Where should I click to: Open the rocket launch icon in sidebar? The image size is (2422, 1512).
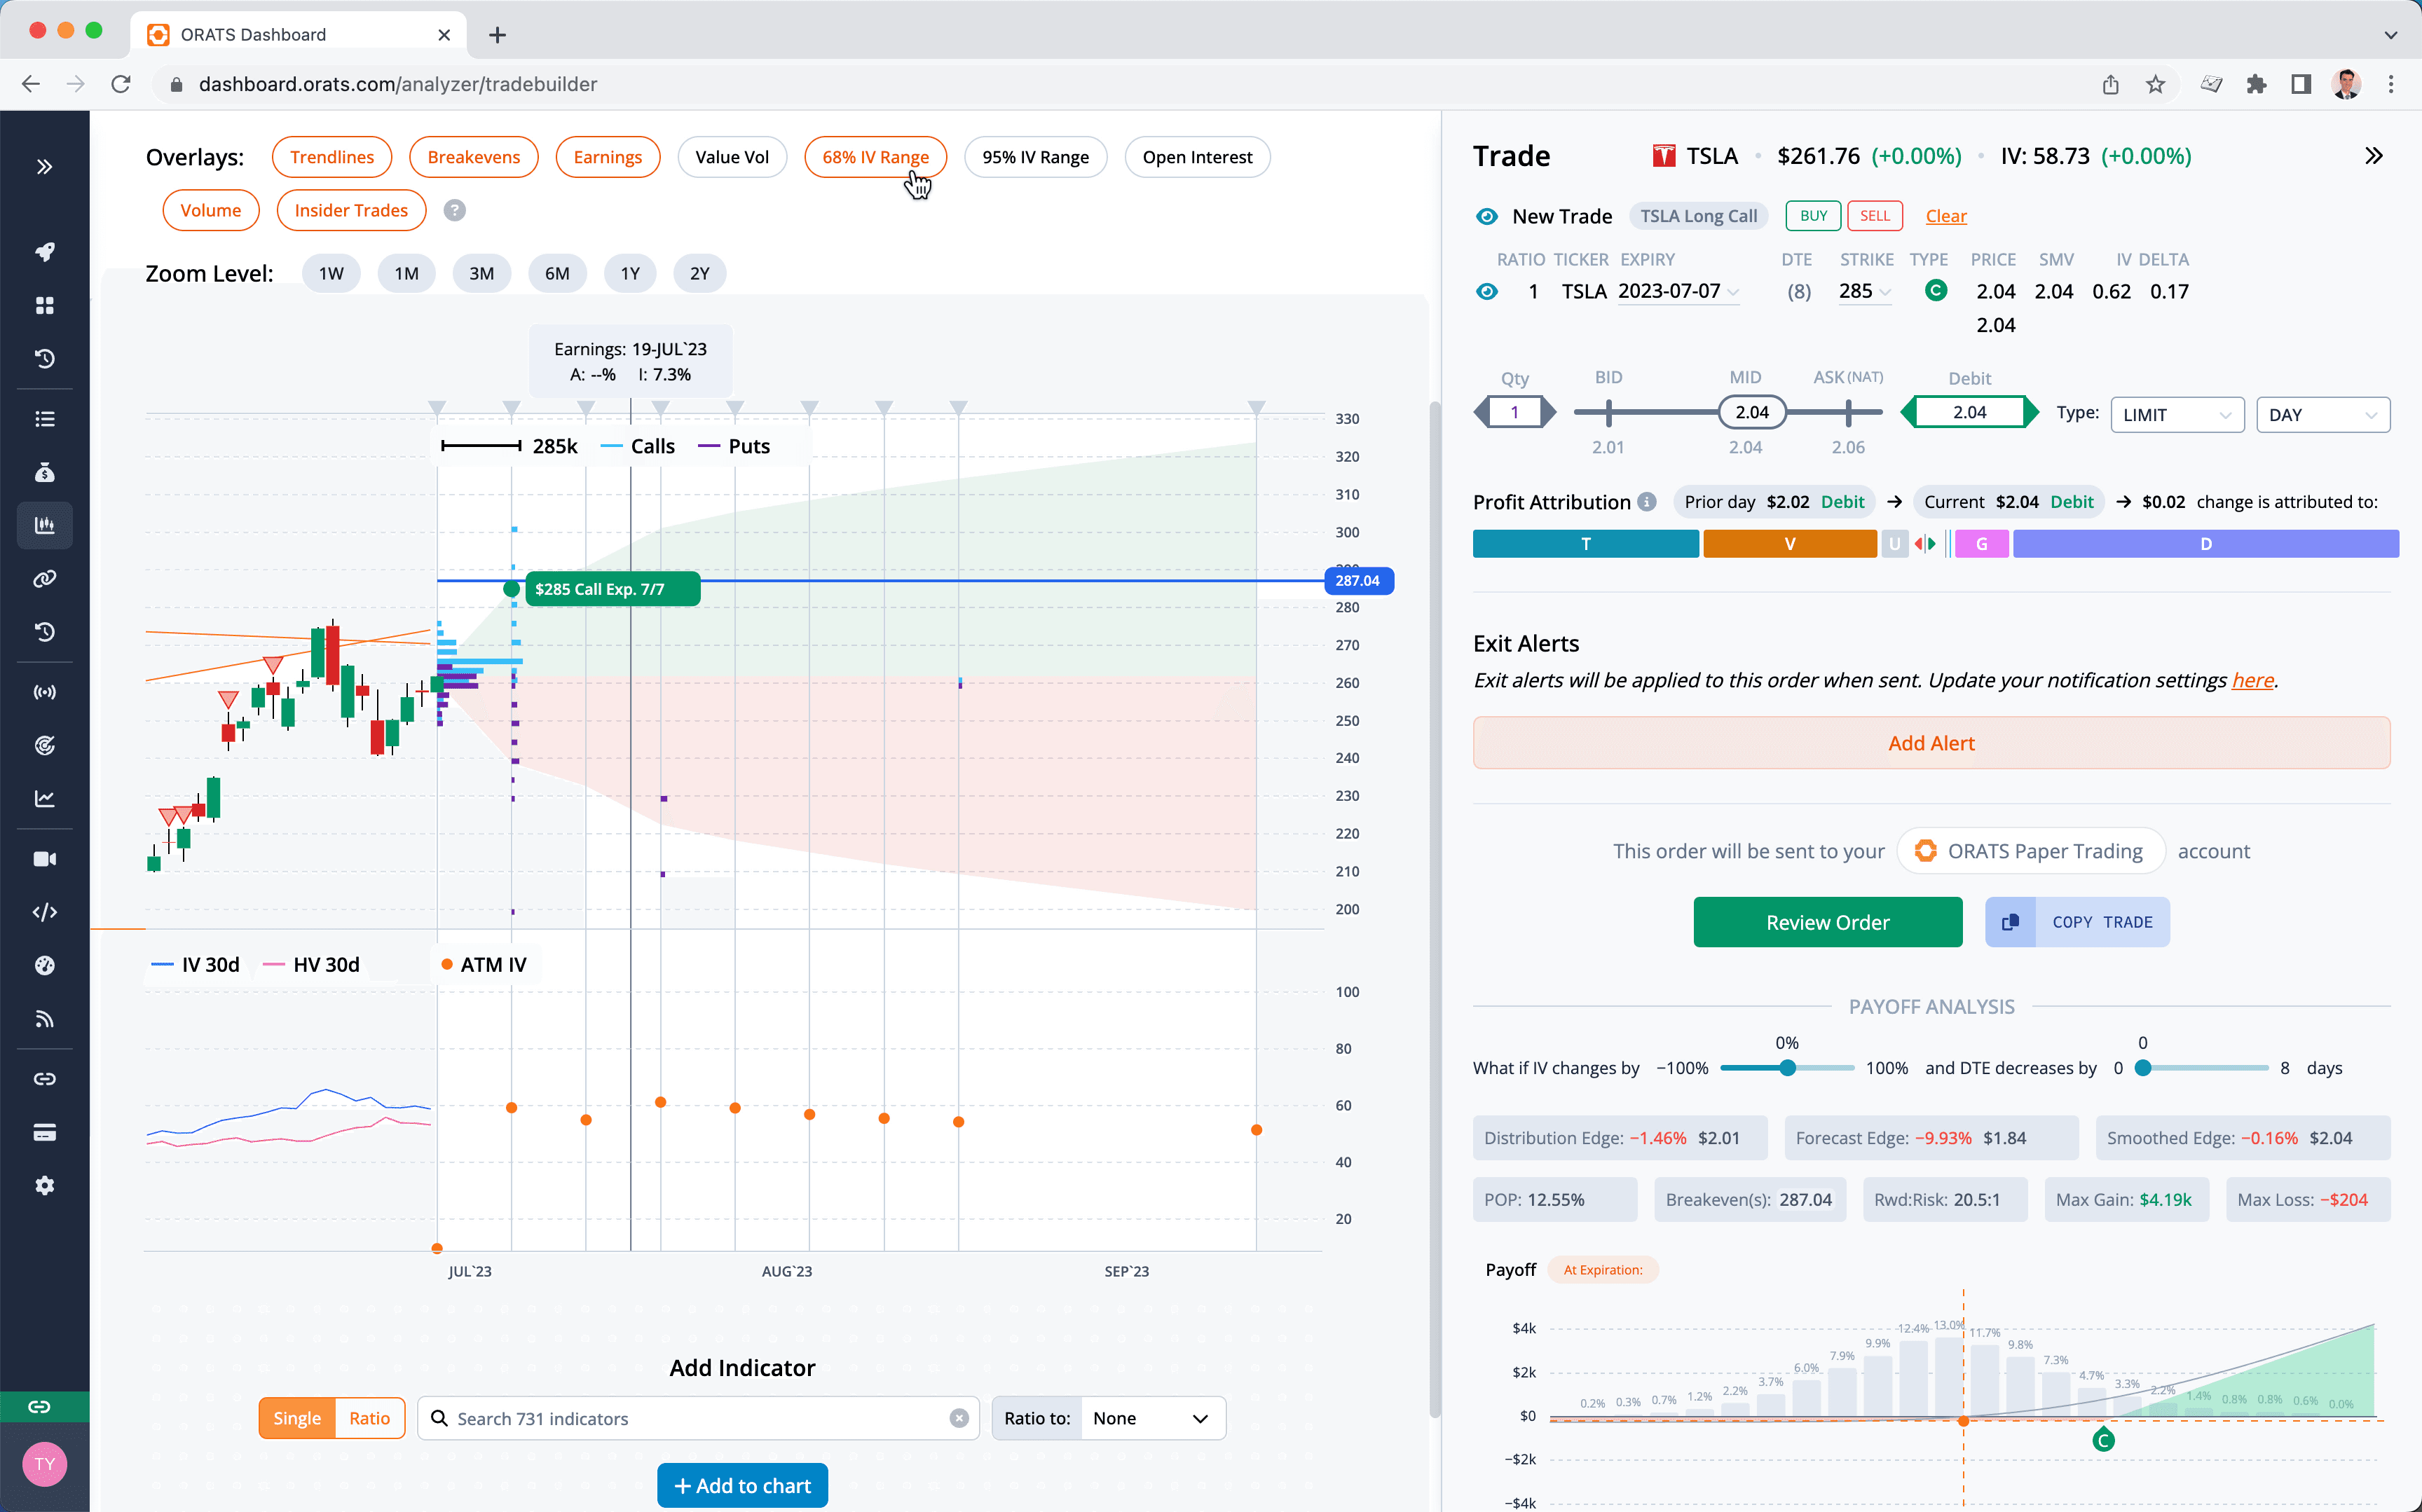click(x=44, y=251)
